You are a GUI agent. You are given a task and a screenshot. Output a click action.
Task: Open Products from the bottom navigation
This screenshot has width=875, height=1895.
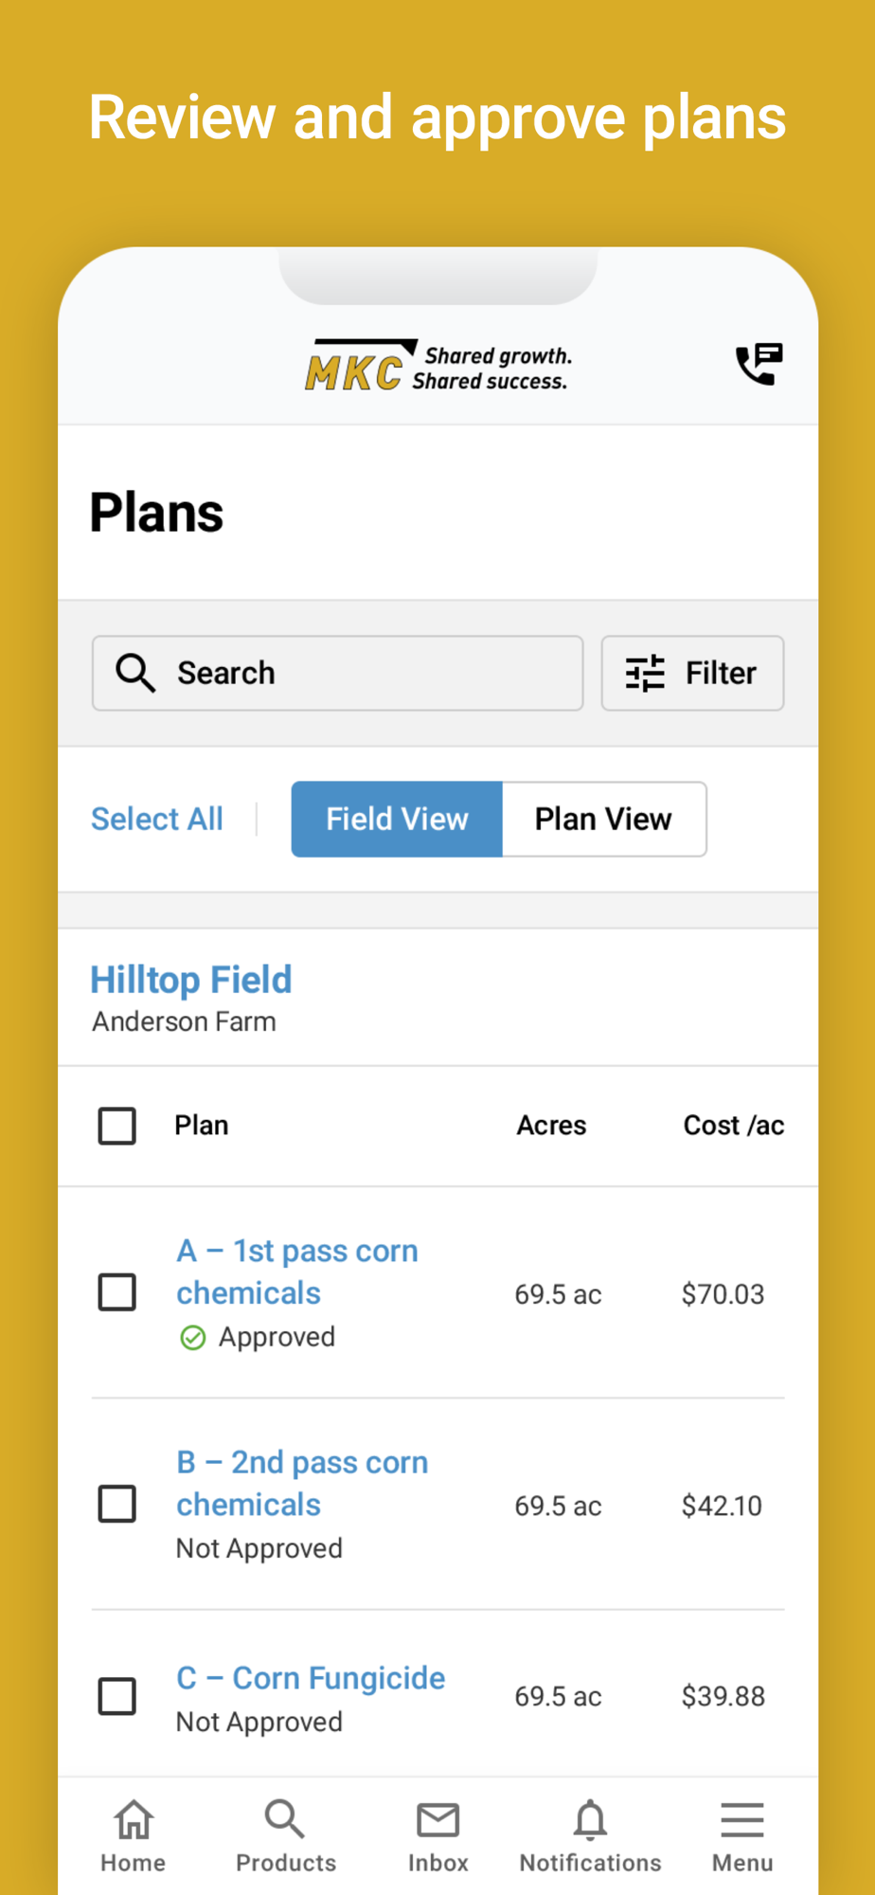[285, 1836]
